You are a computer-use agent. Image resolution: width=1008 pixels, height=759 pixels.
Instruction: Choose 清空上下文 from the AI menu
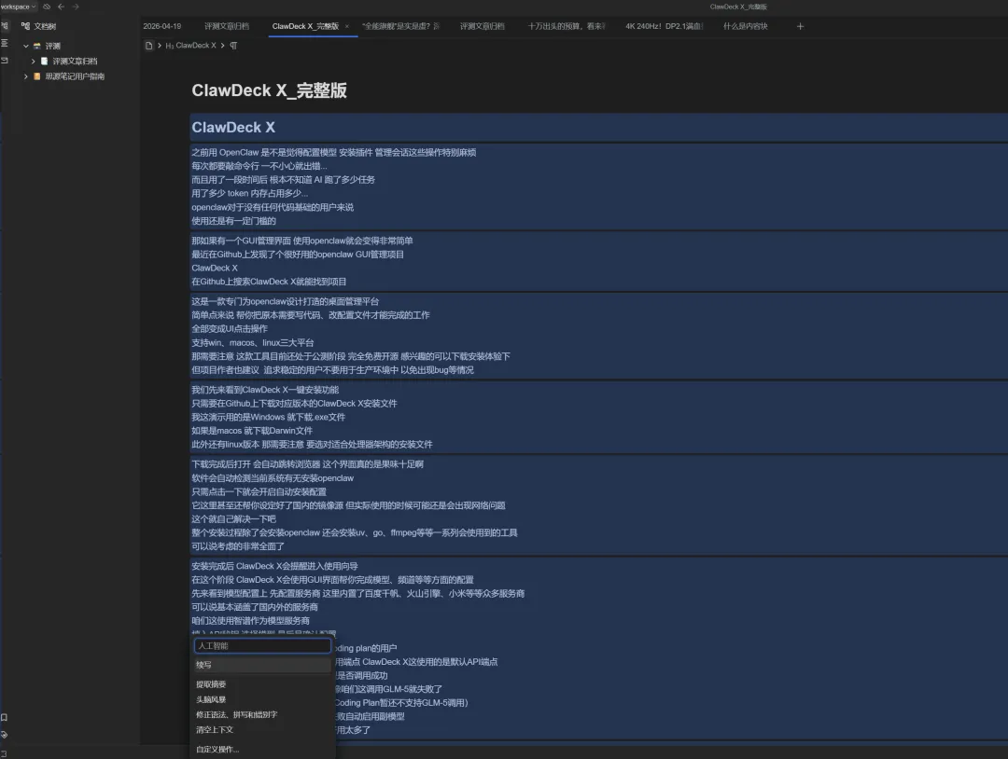click(x=262, y=729)
